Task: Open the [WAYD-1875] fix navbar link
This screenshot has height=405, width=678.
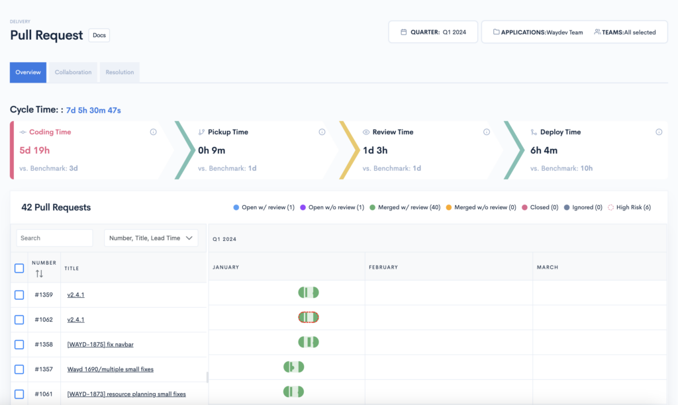Action: point(100,345)
